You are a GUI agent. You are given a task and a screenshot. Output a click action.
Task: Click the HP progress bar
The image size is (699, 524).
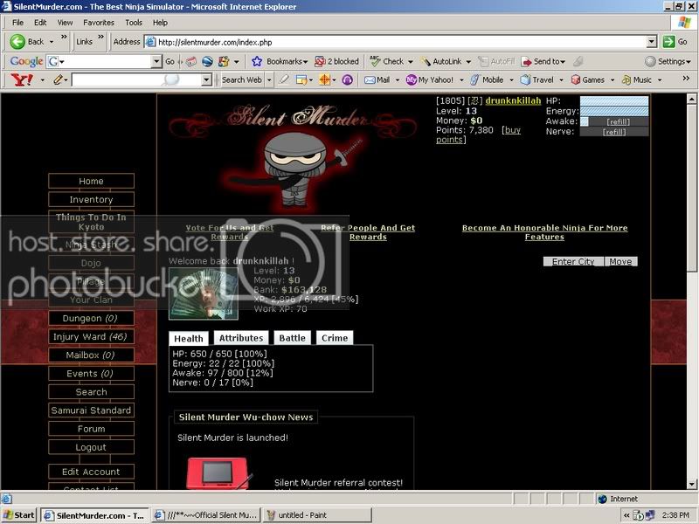point(614,101)
